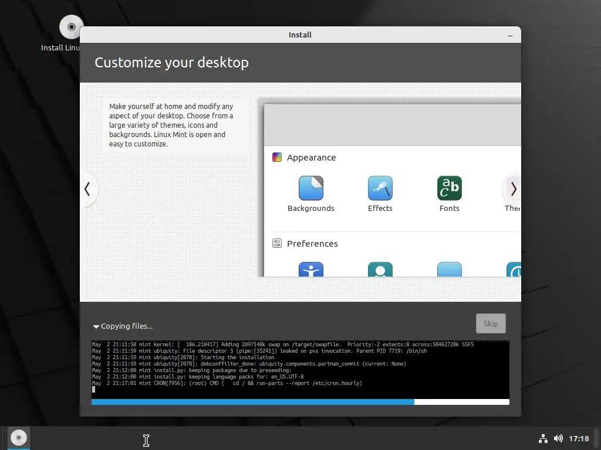The image size is (601, 450).
Task: Open the network icon in system tray
Action: coord(543,438)
